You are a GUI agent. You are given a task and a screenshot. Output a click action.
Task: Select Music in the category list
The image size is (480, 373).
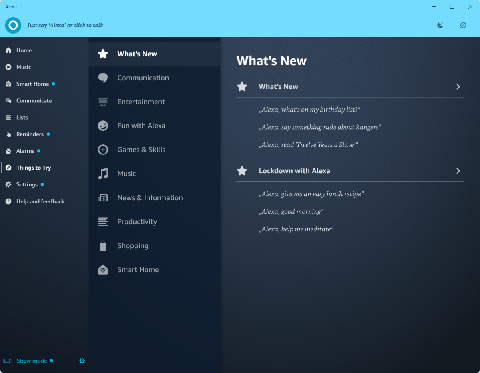155,174
